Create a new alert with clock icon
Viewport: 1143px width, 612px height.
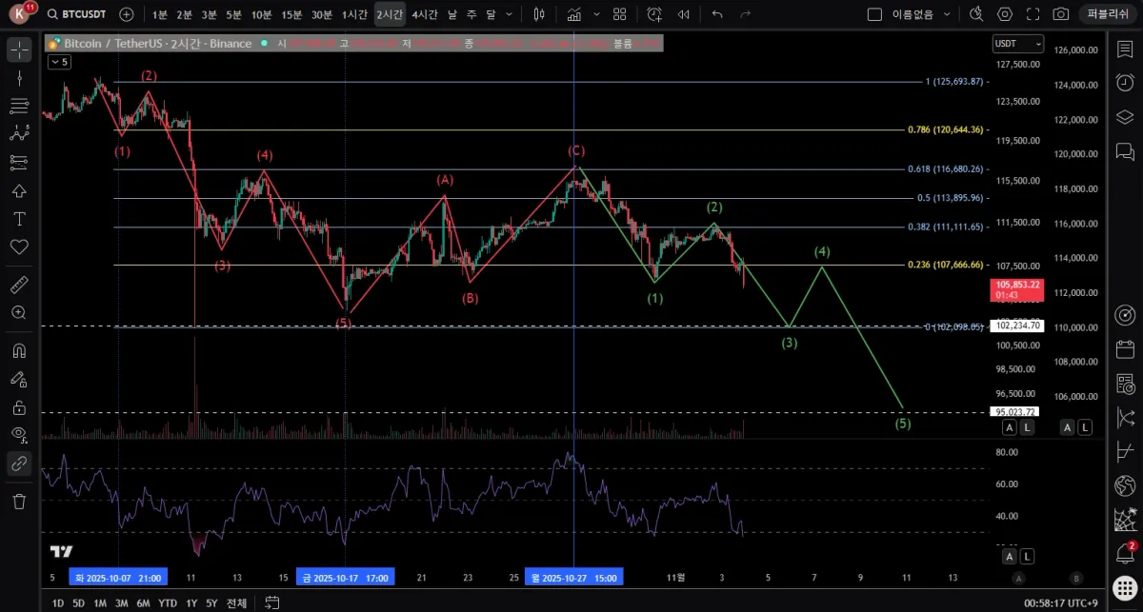point(654,14)
